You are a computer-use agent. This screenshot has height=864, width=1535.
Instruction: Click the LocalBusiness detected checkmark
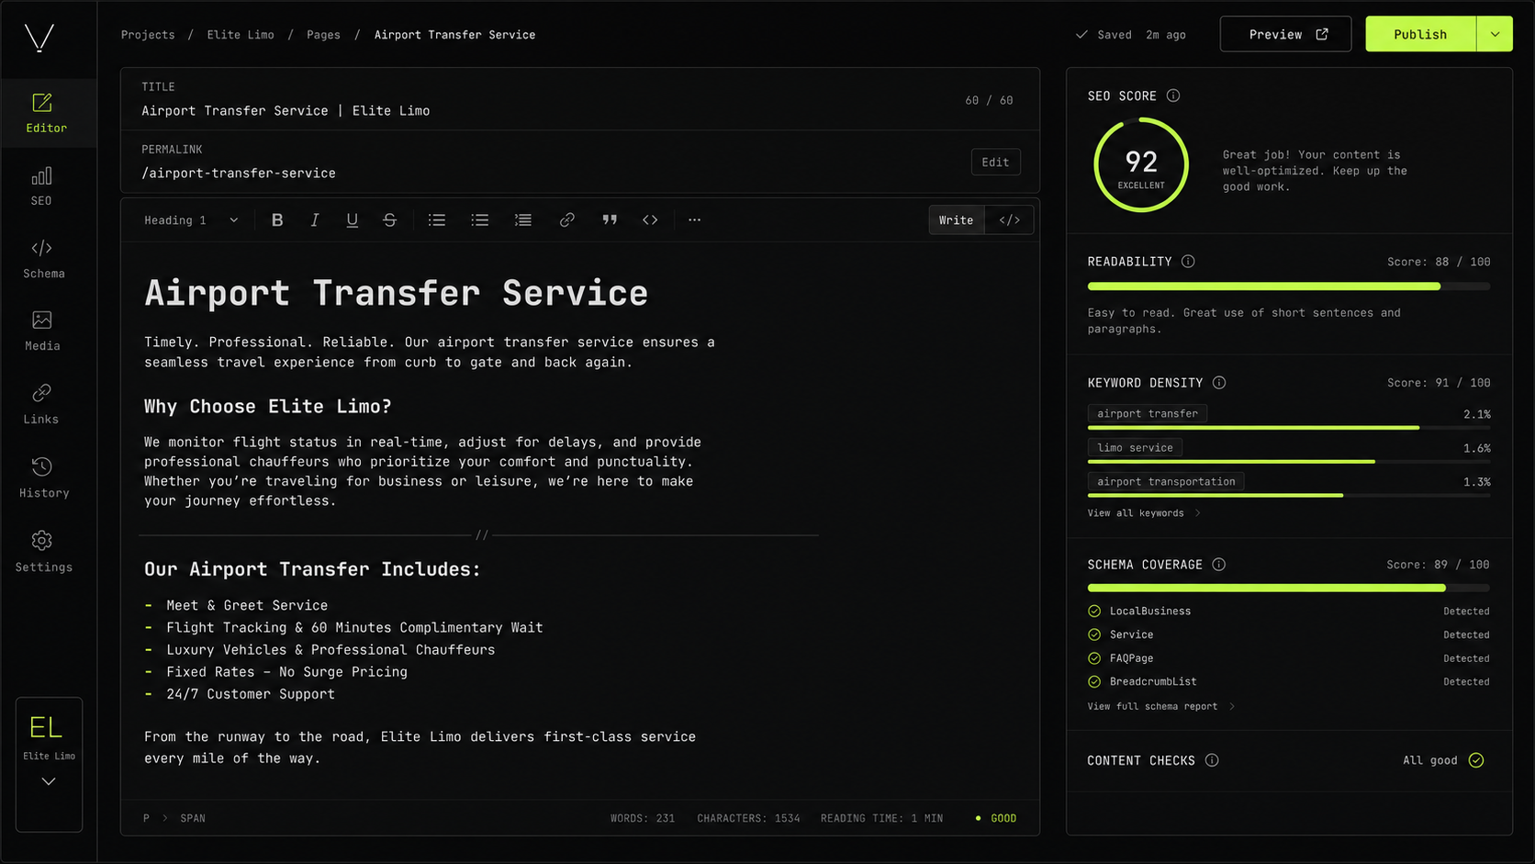coord(1094,612)
